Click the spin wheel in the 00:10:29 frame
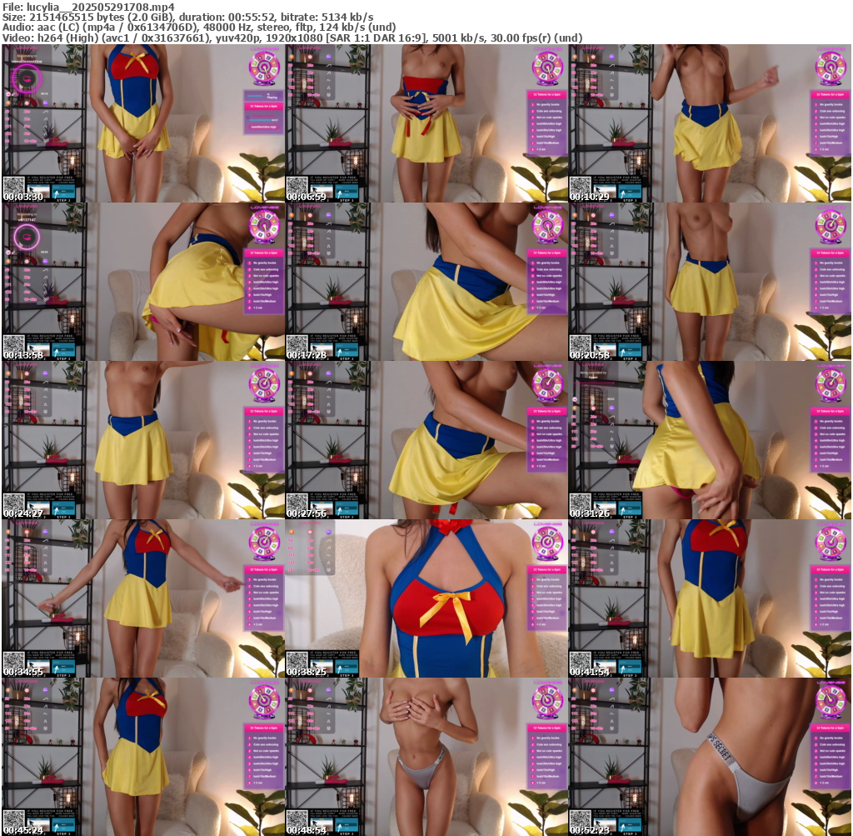This screenshot has height=836, width=853. (831, 66)
